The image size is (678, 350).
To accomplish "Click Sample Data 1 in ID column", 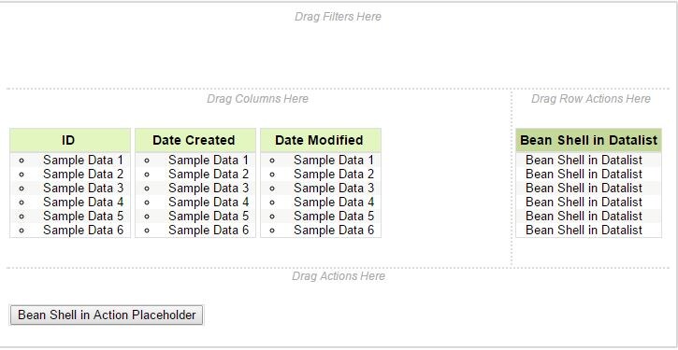I will click(x=83, y=161).
